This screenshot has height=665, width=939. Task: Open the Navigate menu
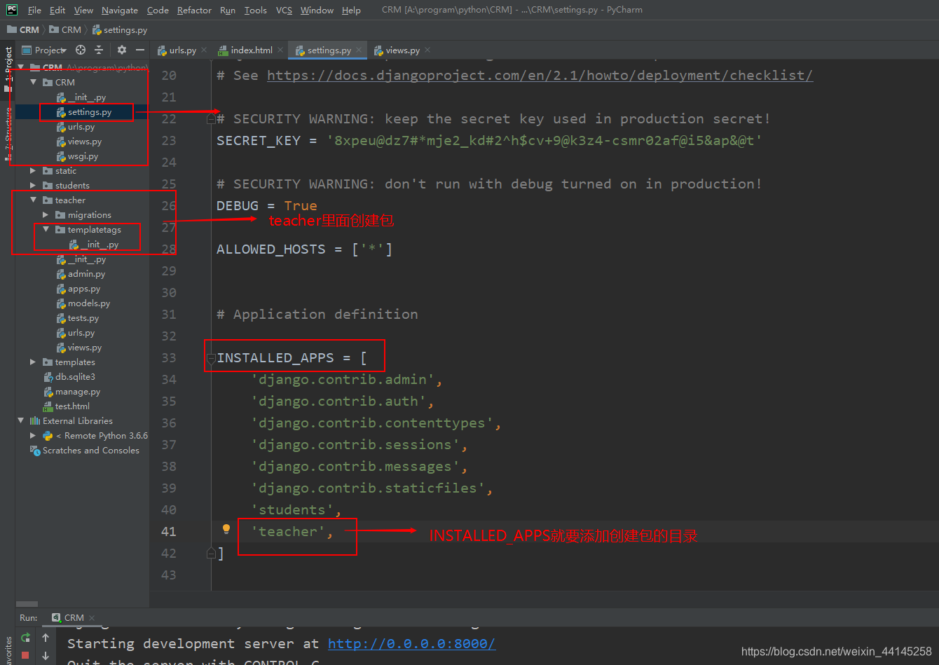coord(120,10)
